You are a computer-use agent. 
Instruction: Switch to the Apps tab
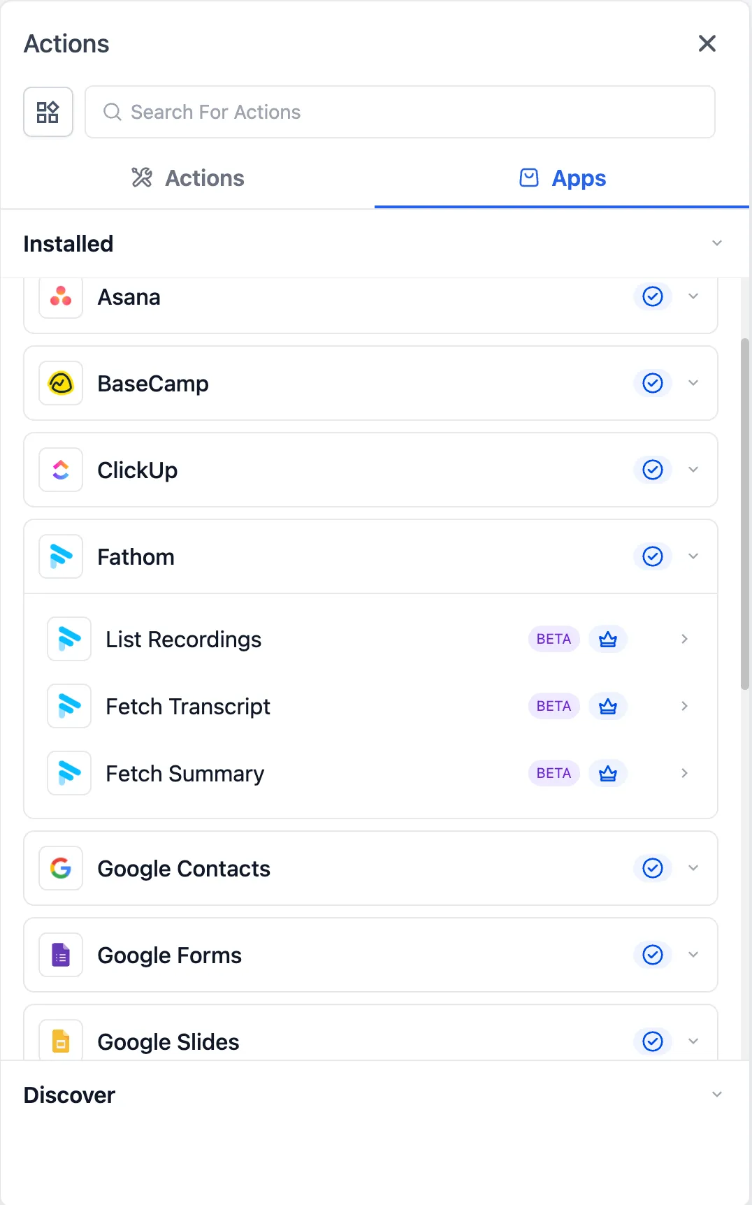click(561, 178)
